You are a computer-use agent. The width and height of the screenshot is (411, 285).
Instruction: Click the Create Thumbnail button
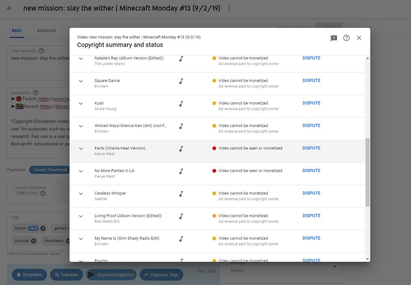(x=49, y=170)
